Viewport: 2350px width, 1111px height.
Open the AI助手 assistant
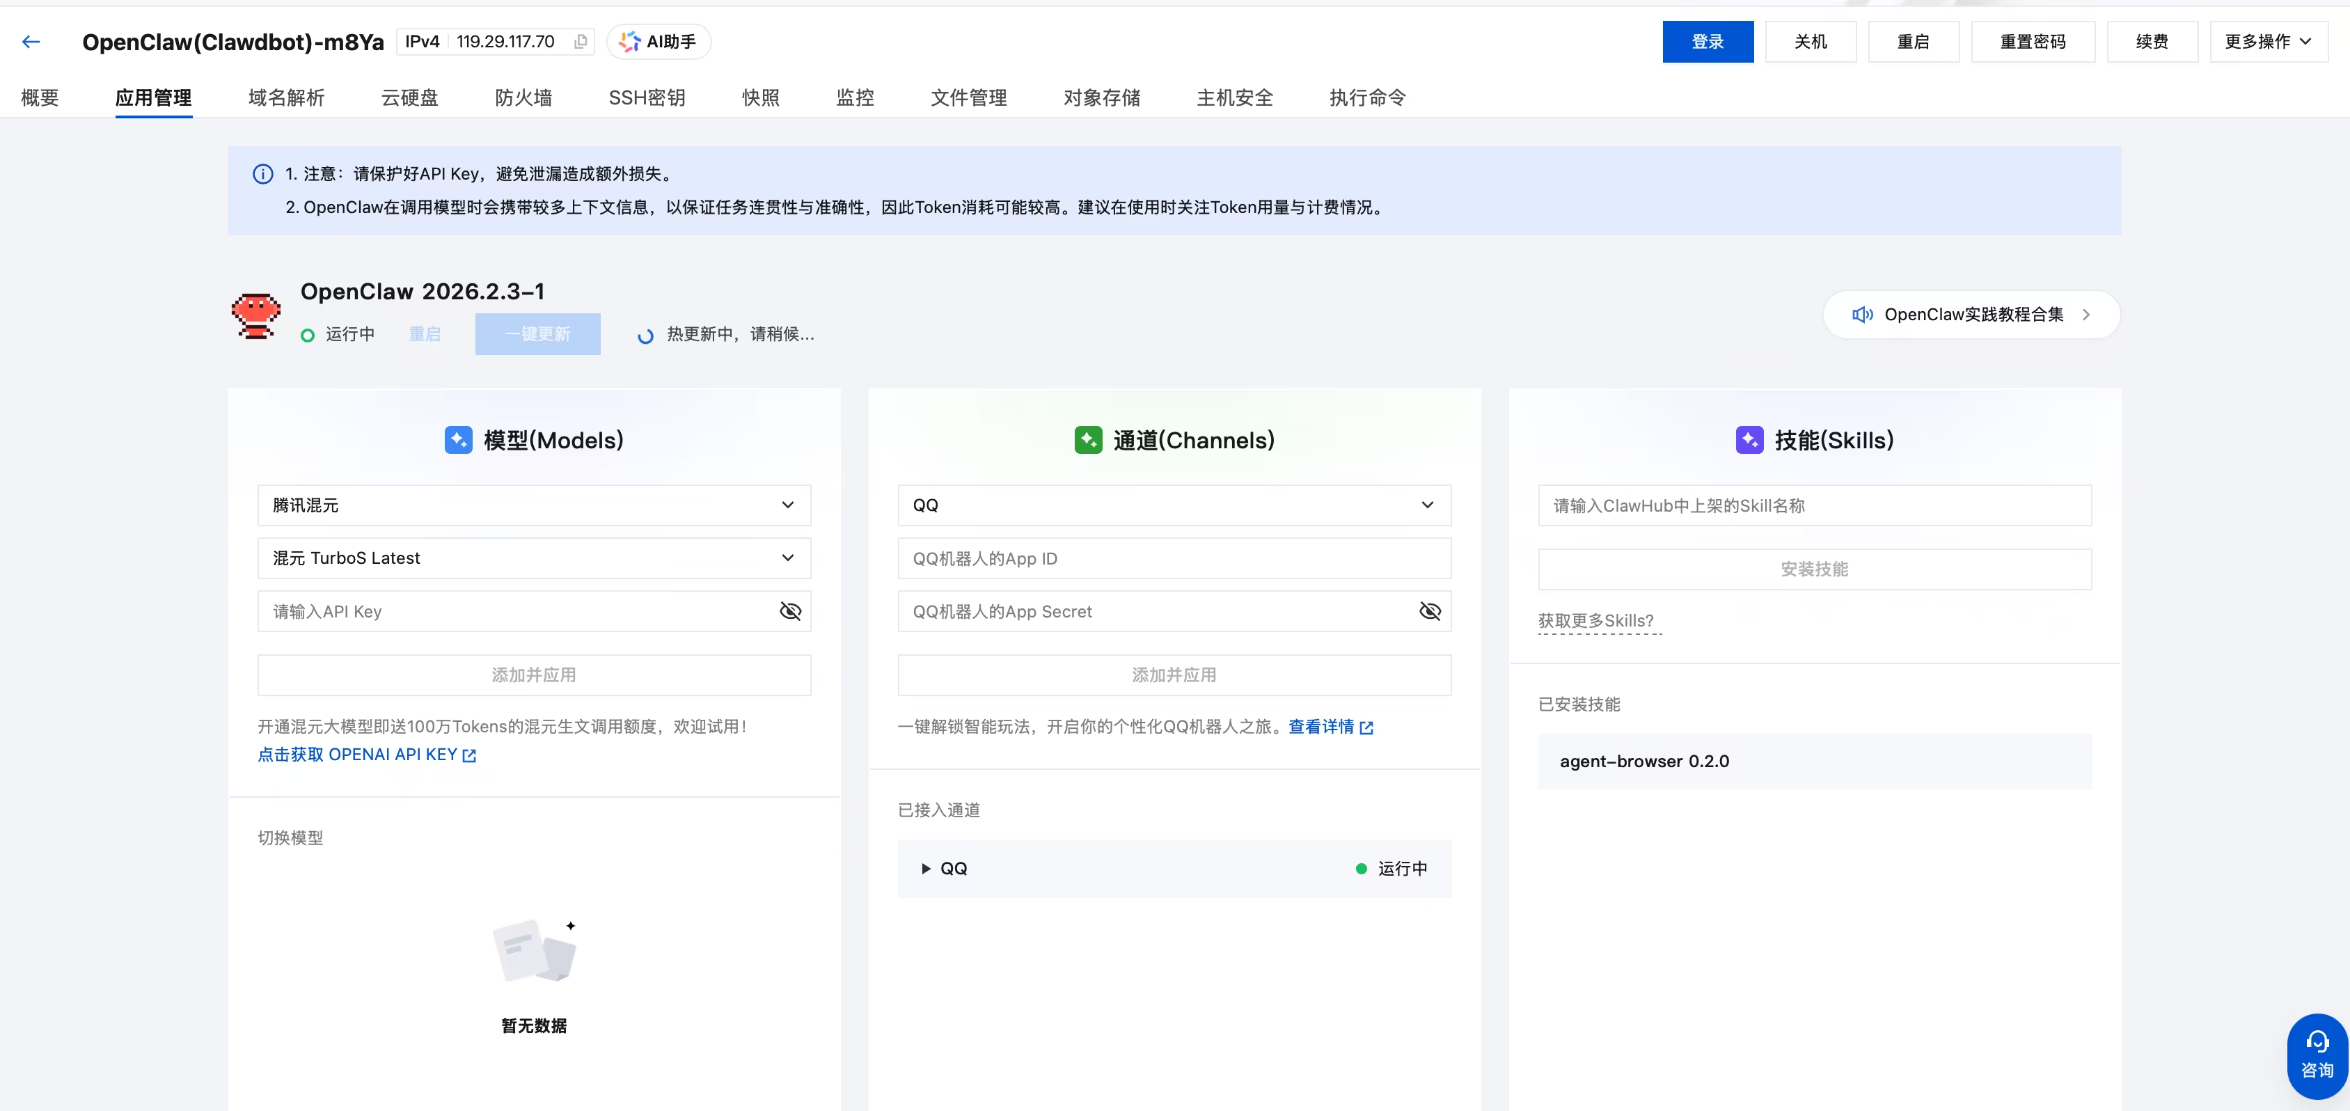click(x=659, y=42)
